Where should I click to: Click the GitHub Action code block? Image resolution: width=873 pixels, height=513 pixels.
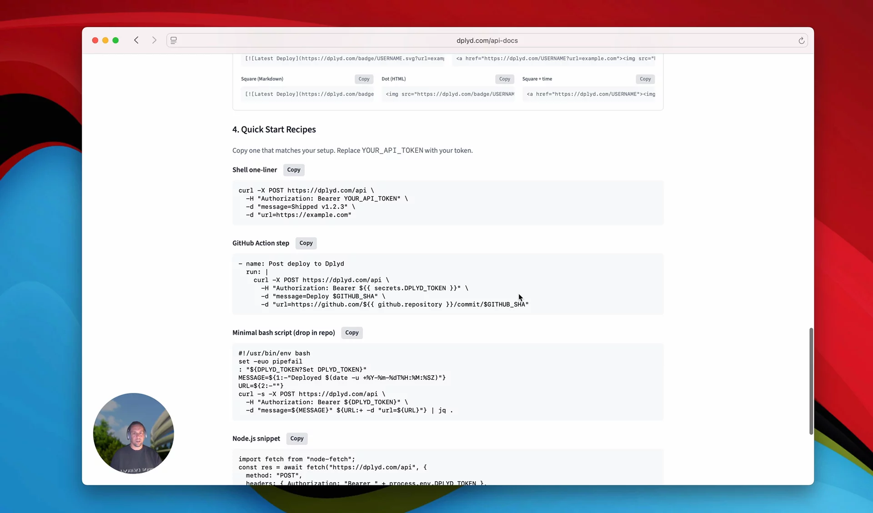(x=447, y=284)
